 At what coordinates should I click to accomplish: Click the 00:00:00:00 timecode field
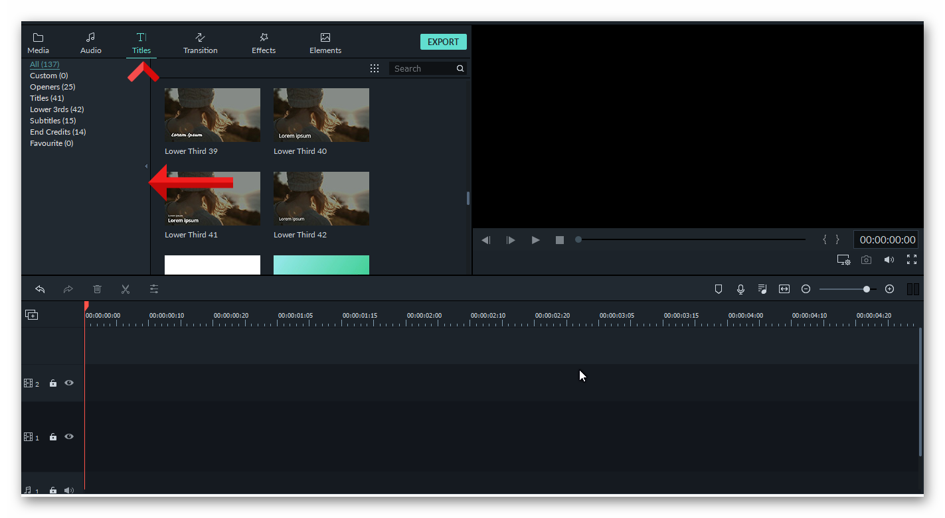[887, 239]
